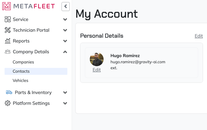Select the Contacts submenu item
Screen dimensions: 207x130
[x=21, y=71]
